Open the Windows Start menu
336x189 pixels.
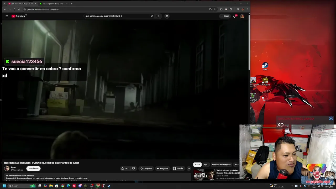(4, 186)
